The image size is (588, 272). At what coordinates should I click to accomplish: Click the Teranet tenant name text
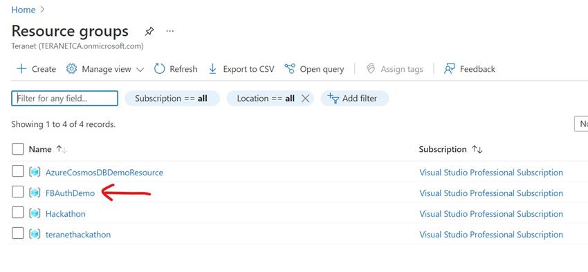(77, 46)
